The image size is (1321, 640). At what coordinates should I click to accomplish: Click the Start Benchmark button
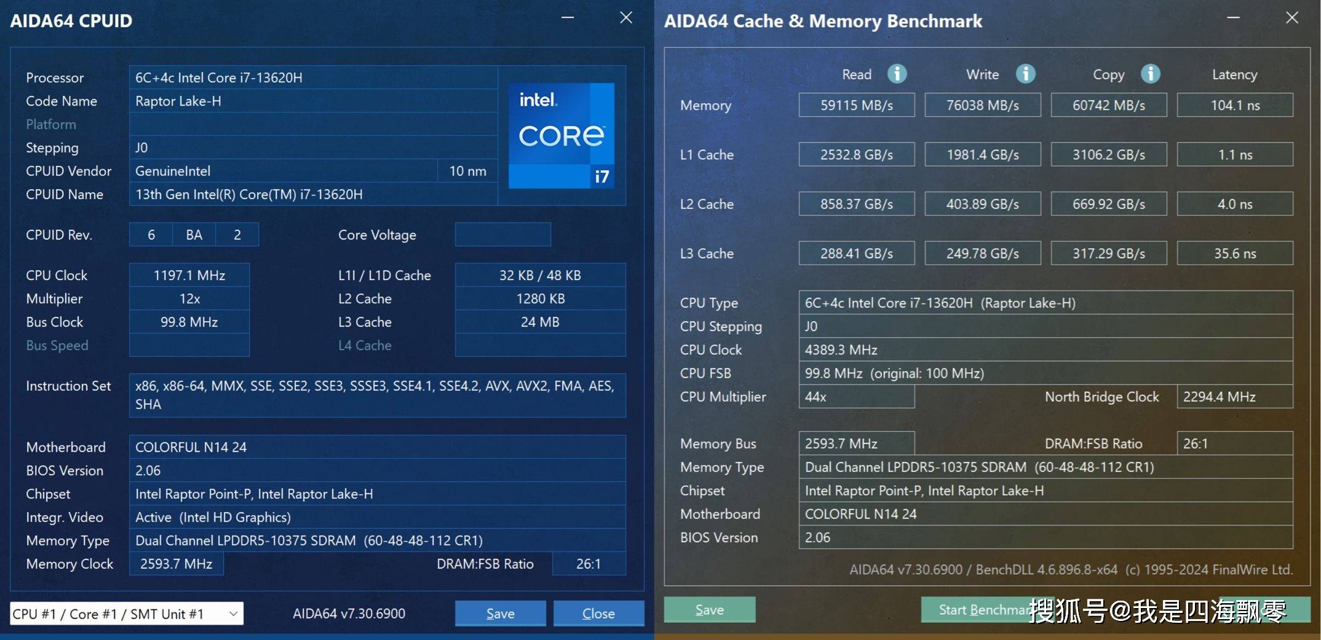[987, 609]
